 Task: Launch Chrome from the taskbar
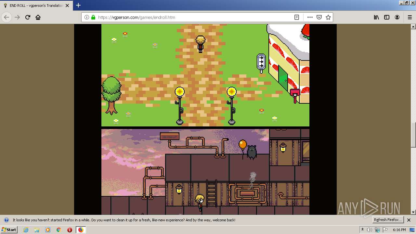59,230
